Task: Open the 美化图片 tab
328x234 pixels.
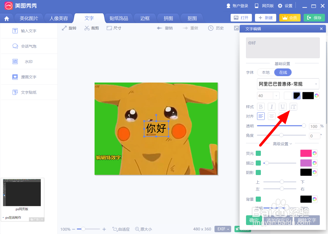Action: click(29, 18)
